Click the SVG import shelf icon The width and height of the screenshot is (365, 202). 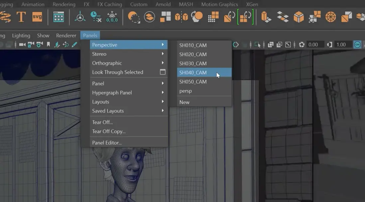[37, 17]
